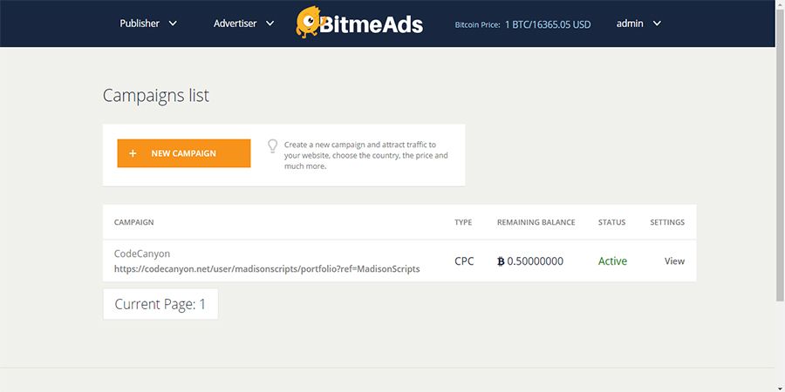Image resolution: width=785 pixels, height=392 pixels.
Task: Click the lightbulb hint icon
Action: point(272,145)
